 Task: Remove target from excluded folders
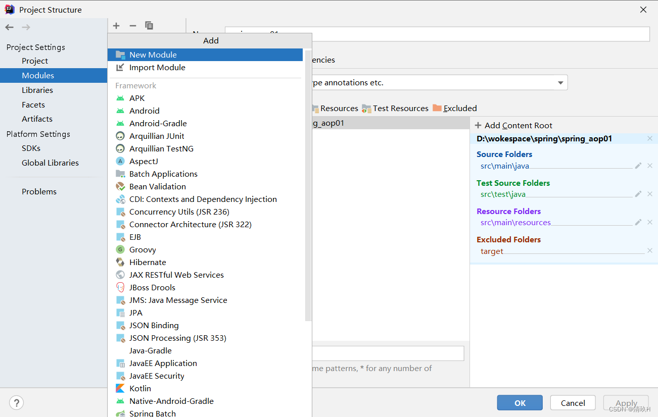pos(650,250)
